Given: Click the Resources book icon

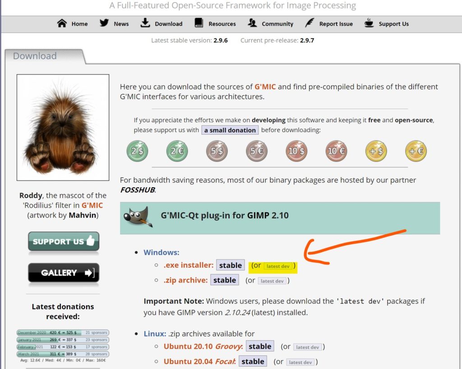Looking at the screenshot, I should pos(199,23).
